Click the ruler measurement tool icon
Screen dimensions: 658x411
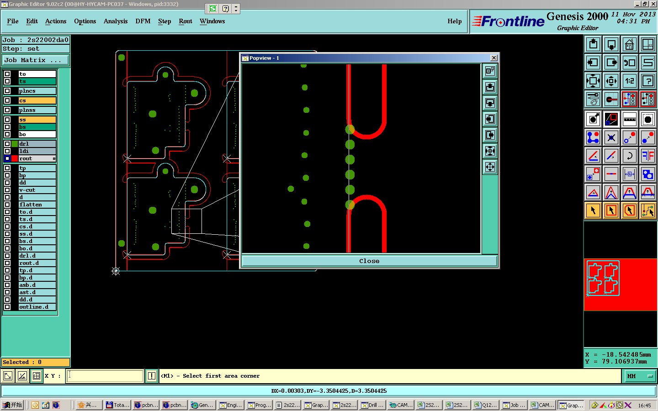click(630, 119)
